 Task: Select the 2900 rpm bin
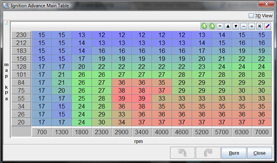(x=122, y=132)
